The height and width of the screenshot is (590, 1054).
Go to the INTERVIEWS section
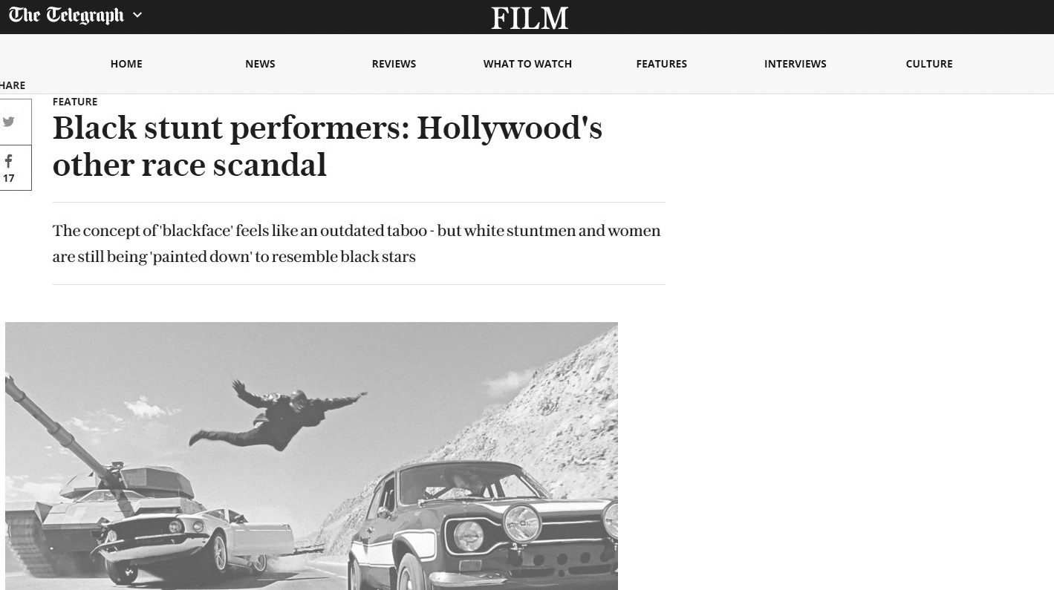pos(796,64)
